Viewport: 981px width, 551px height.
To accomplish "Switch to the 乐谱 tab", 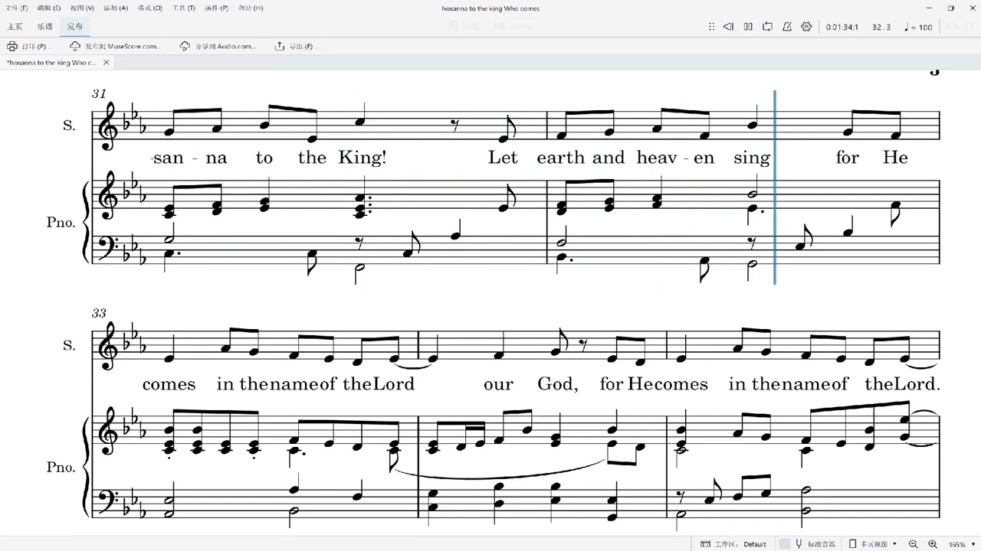I will 44,27.
